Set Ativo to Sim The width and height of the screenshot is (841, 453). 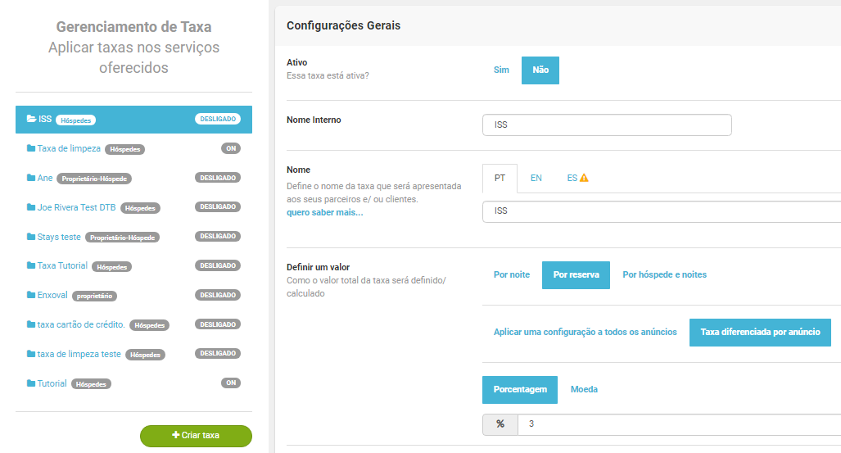tap(501, 70)
